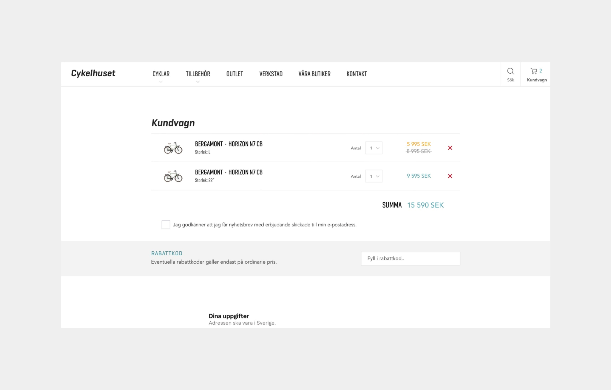Screen dimensions: 611x390
Task: Click the total 15 590 SEK
Action: tap(425, 205)
